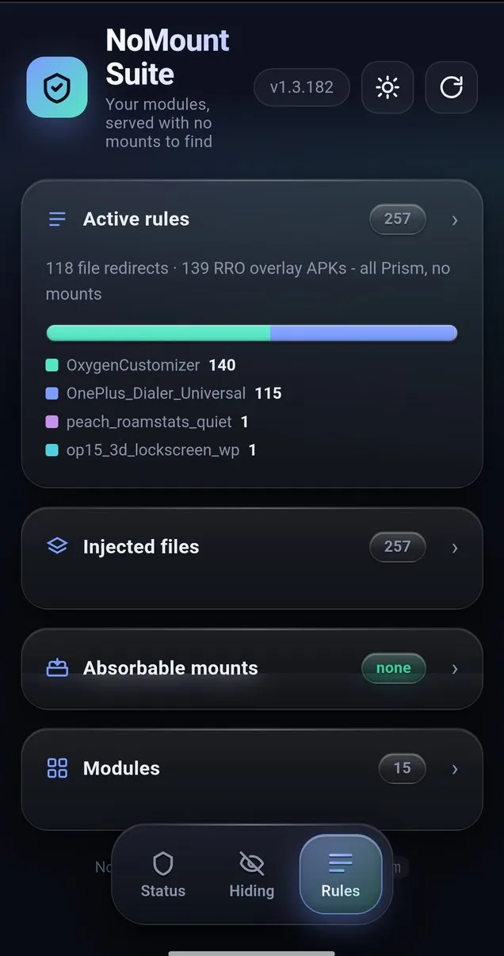The width and height of the screenshot is (504, 956).
Task: Tap the NoMount Suite shield logo
Action: pyautogui.click(x=57, y=87)
